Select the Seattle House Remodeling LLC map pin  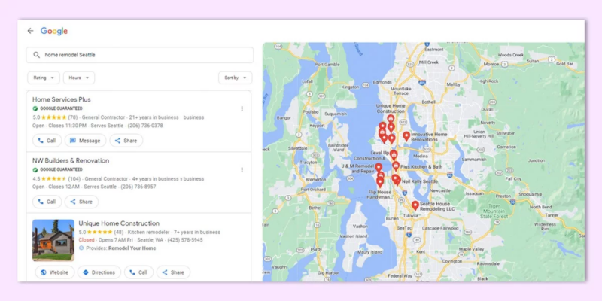point(415,205)
